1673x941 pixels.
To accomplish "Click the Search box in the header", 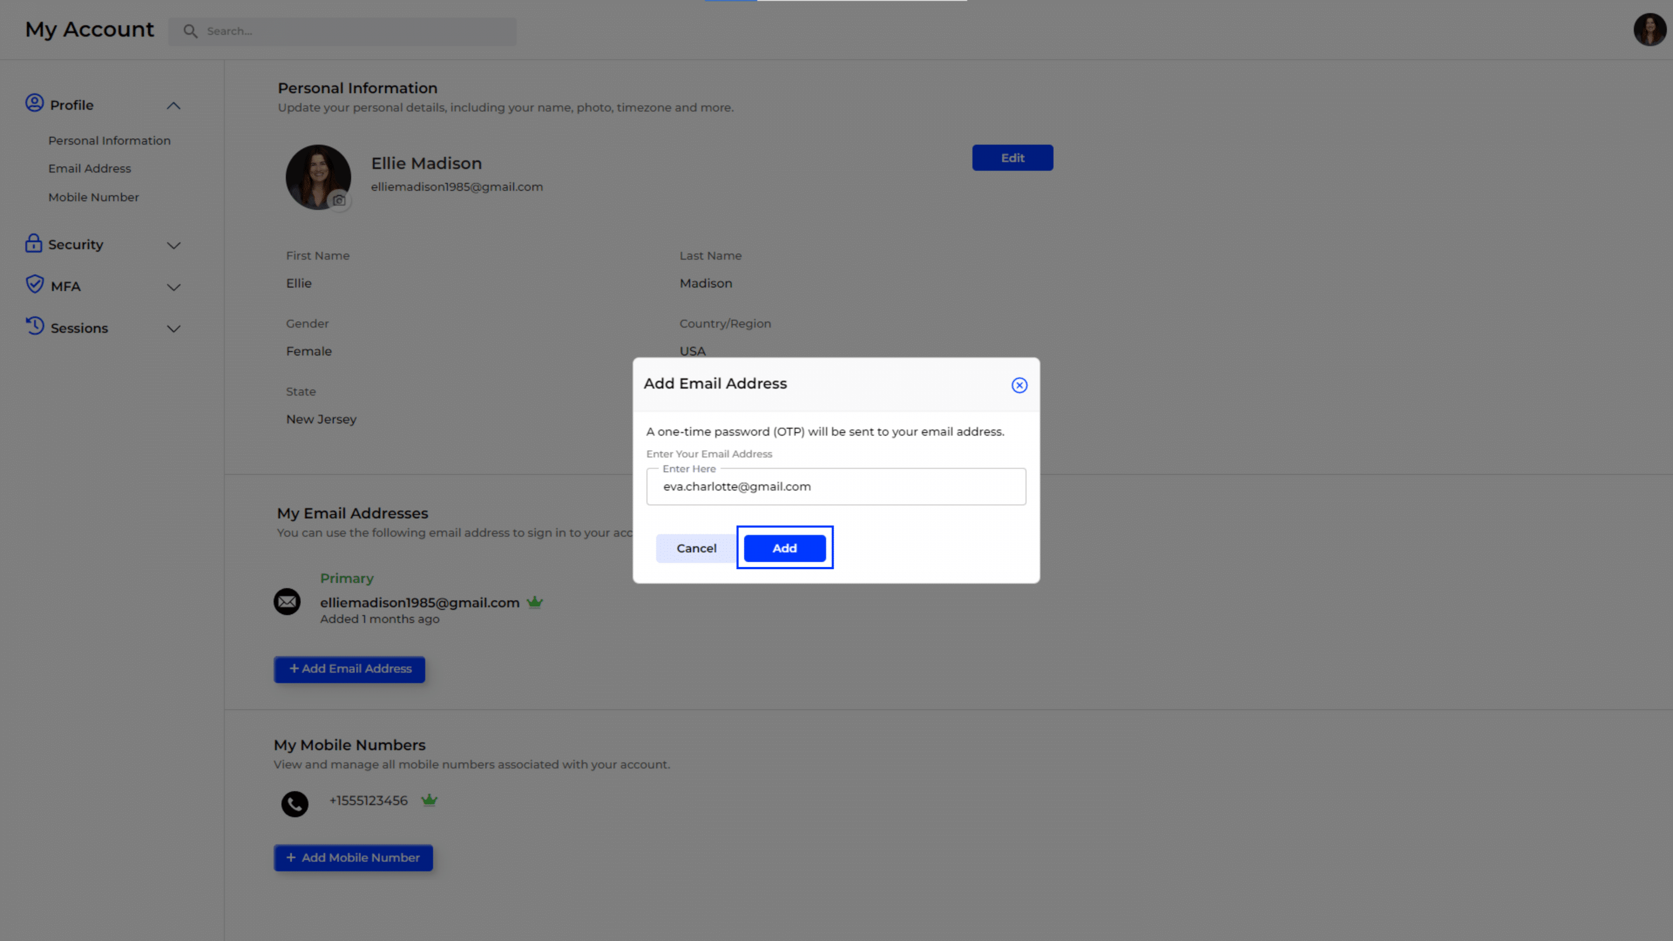I will [x=342, y=31].
